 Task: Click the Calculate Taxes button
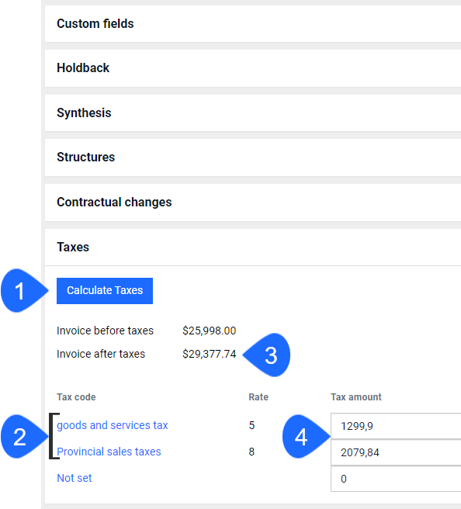coord(105,290)
